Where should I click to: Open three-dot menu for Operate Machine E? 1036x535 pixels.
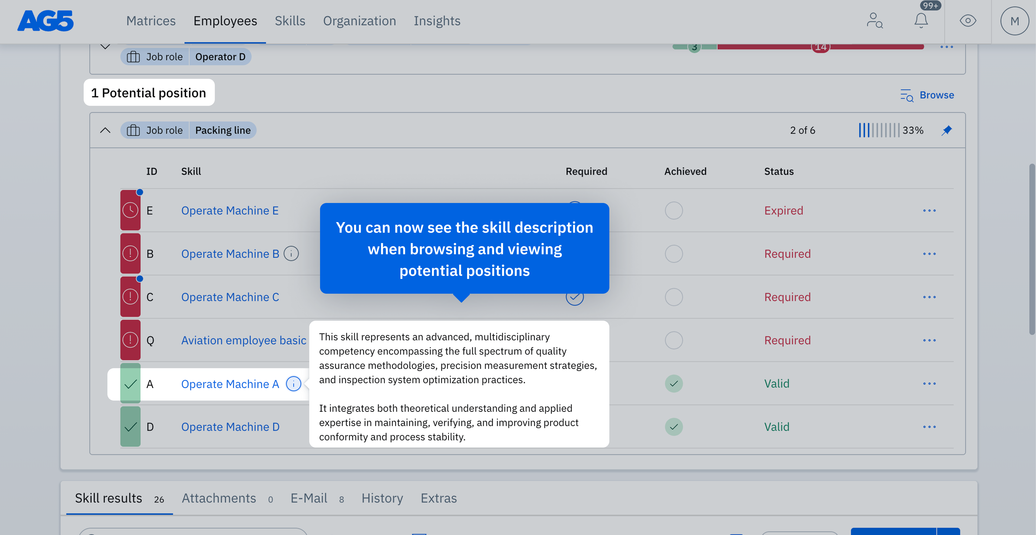929,211
